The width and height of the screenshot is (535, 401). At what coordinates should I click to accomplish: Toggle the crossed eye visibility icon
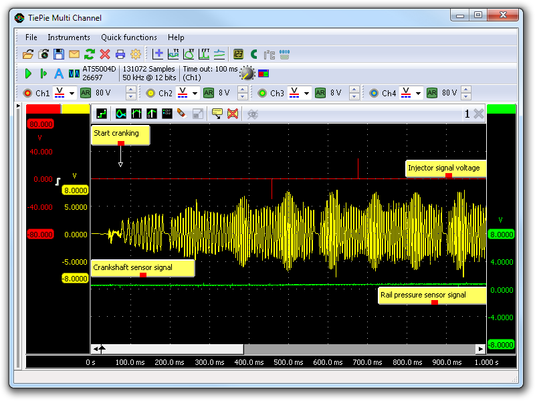click(253, 114)
